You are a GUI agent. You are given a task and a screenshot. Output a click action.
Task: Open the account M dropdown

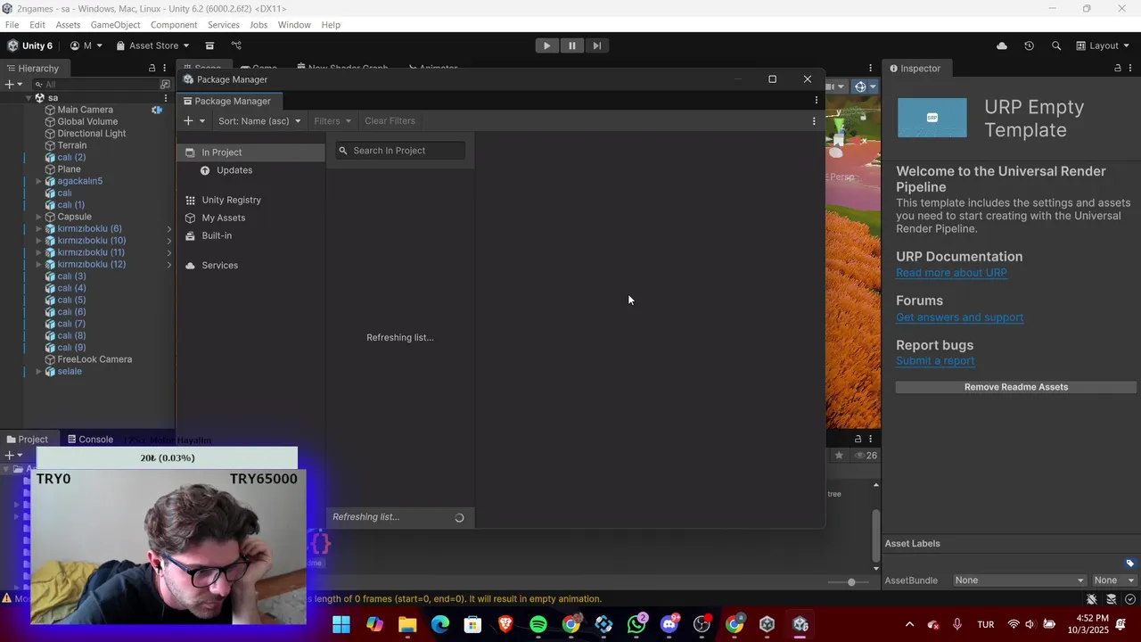point(86,45)
